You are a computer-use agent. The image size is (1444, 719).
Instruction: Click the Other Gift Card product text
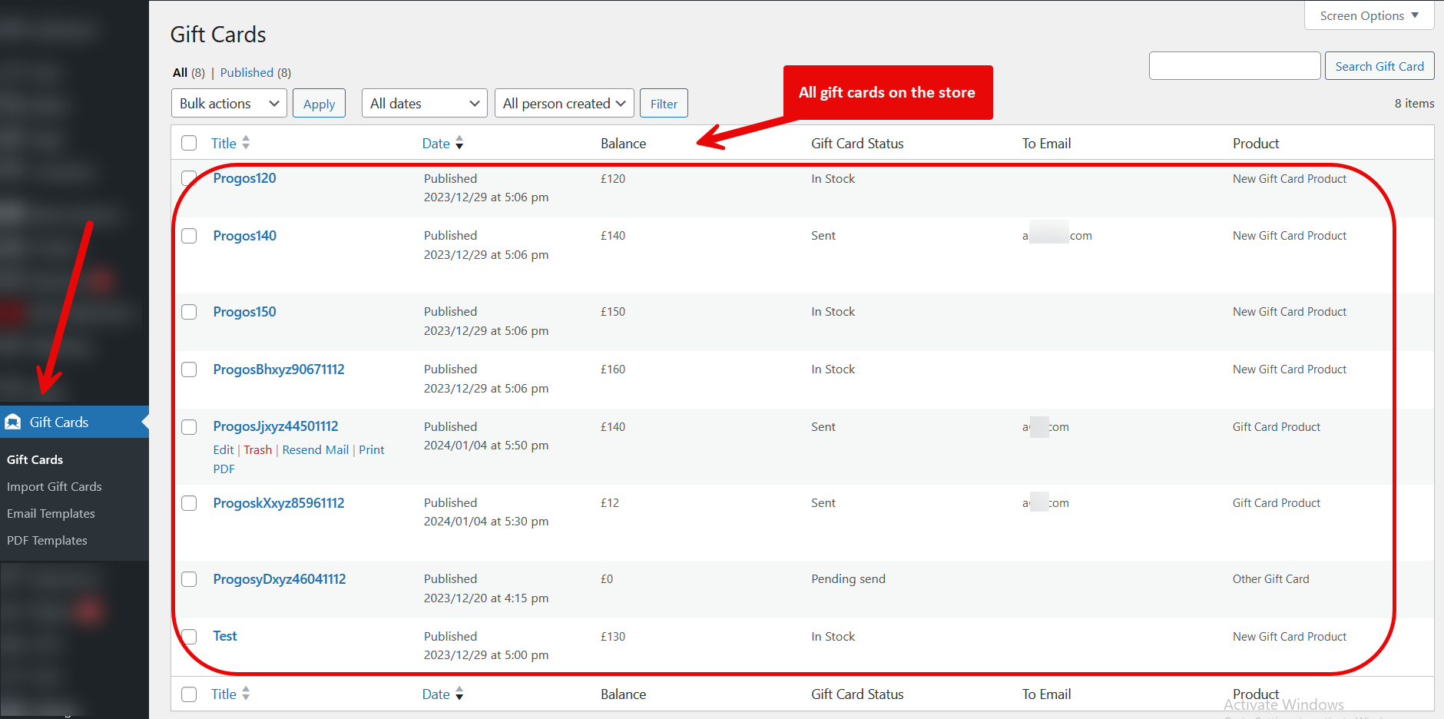coord(1270,578)
